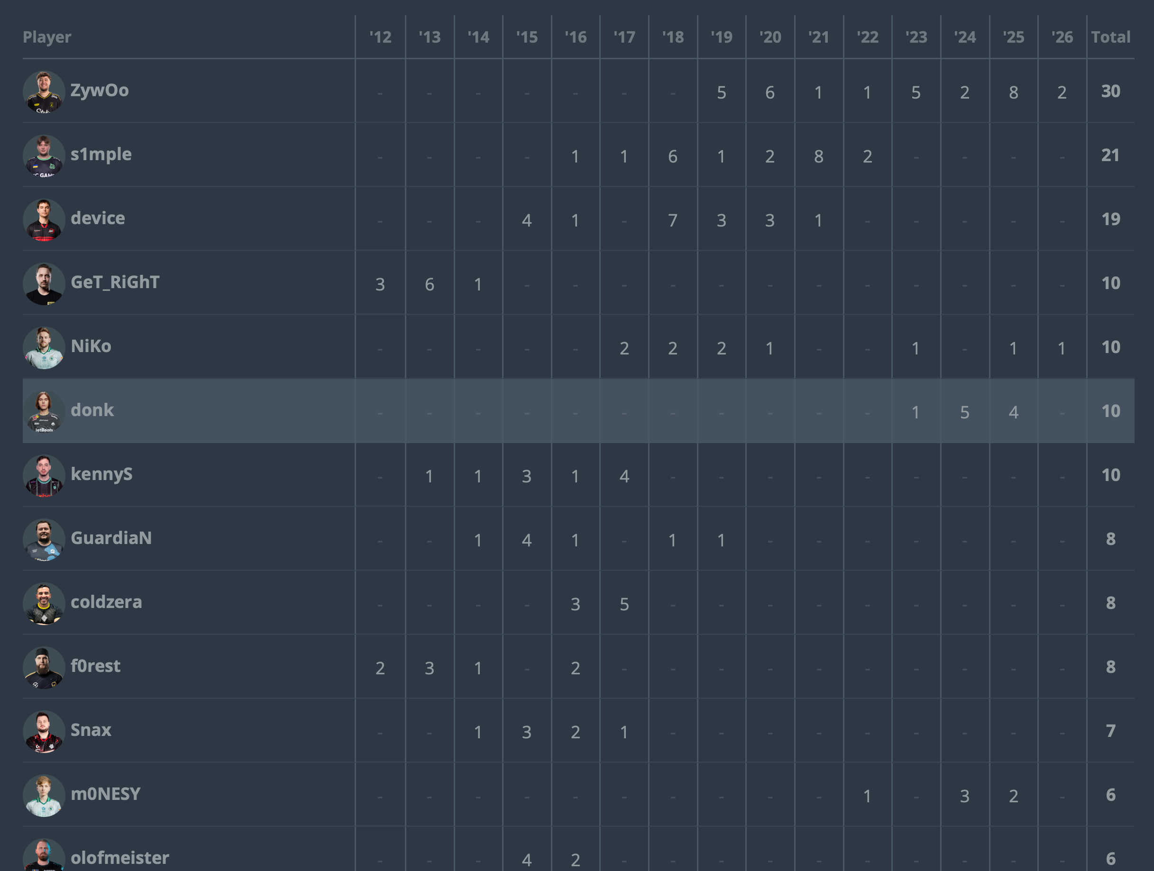Click ZywOo's player avatar
Screen dimensions: 1154x871
coord(44,92)
